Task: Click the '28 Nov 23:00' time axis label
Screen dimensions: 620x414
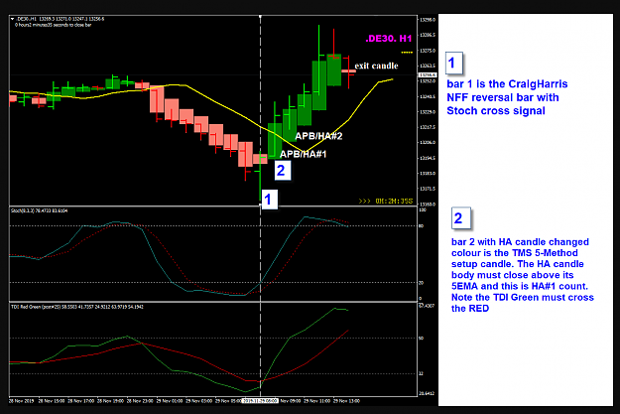Action: click(x=140, y=401)
